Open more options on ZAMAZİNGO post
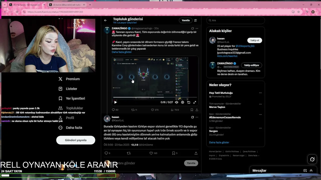321x180 pixels. (x=197, y=28)
